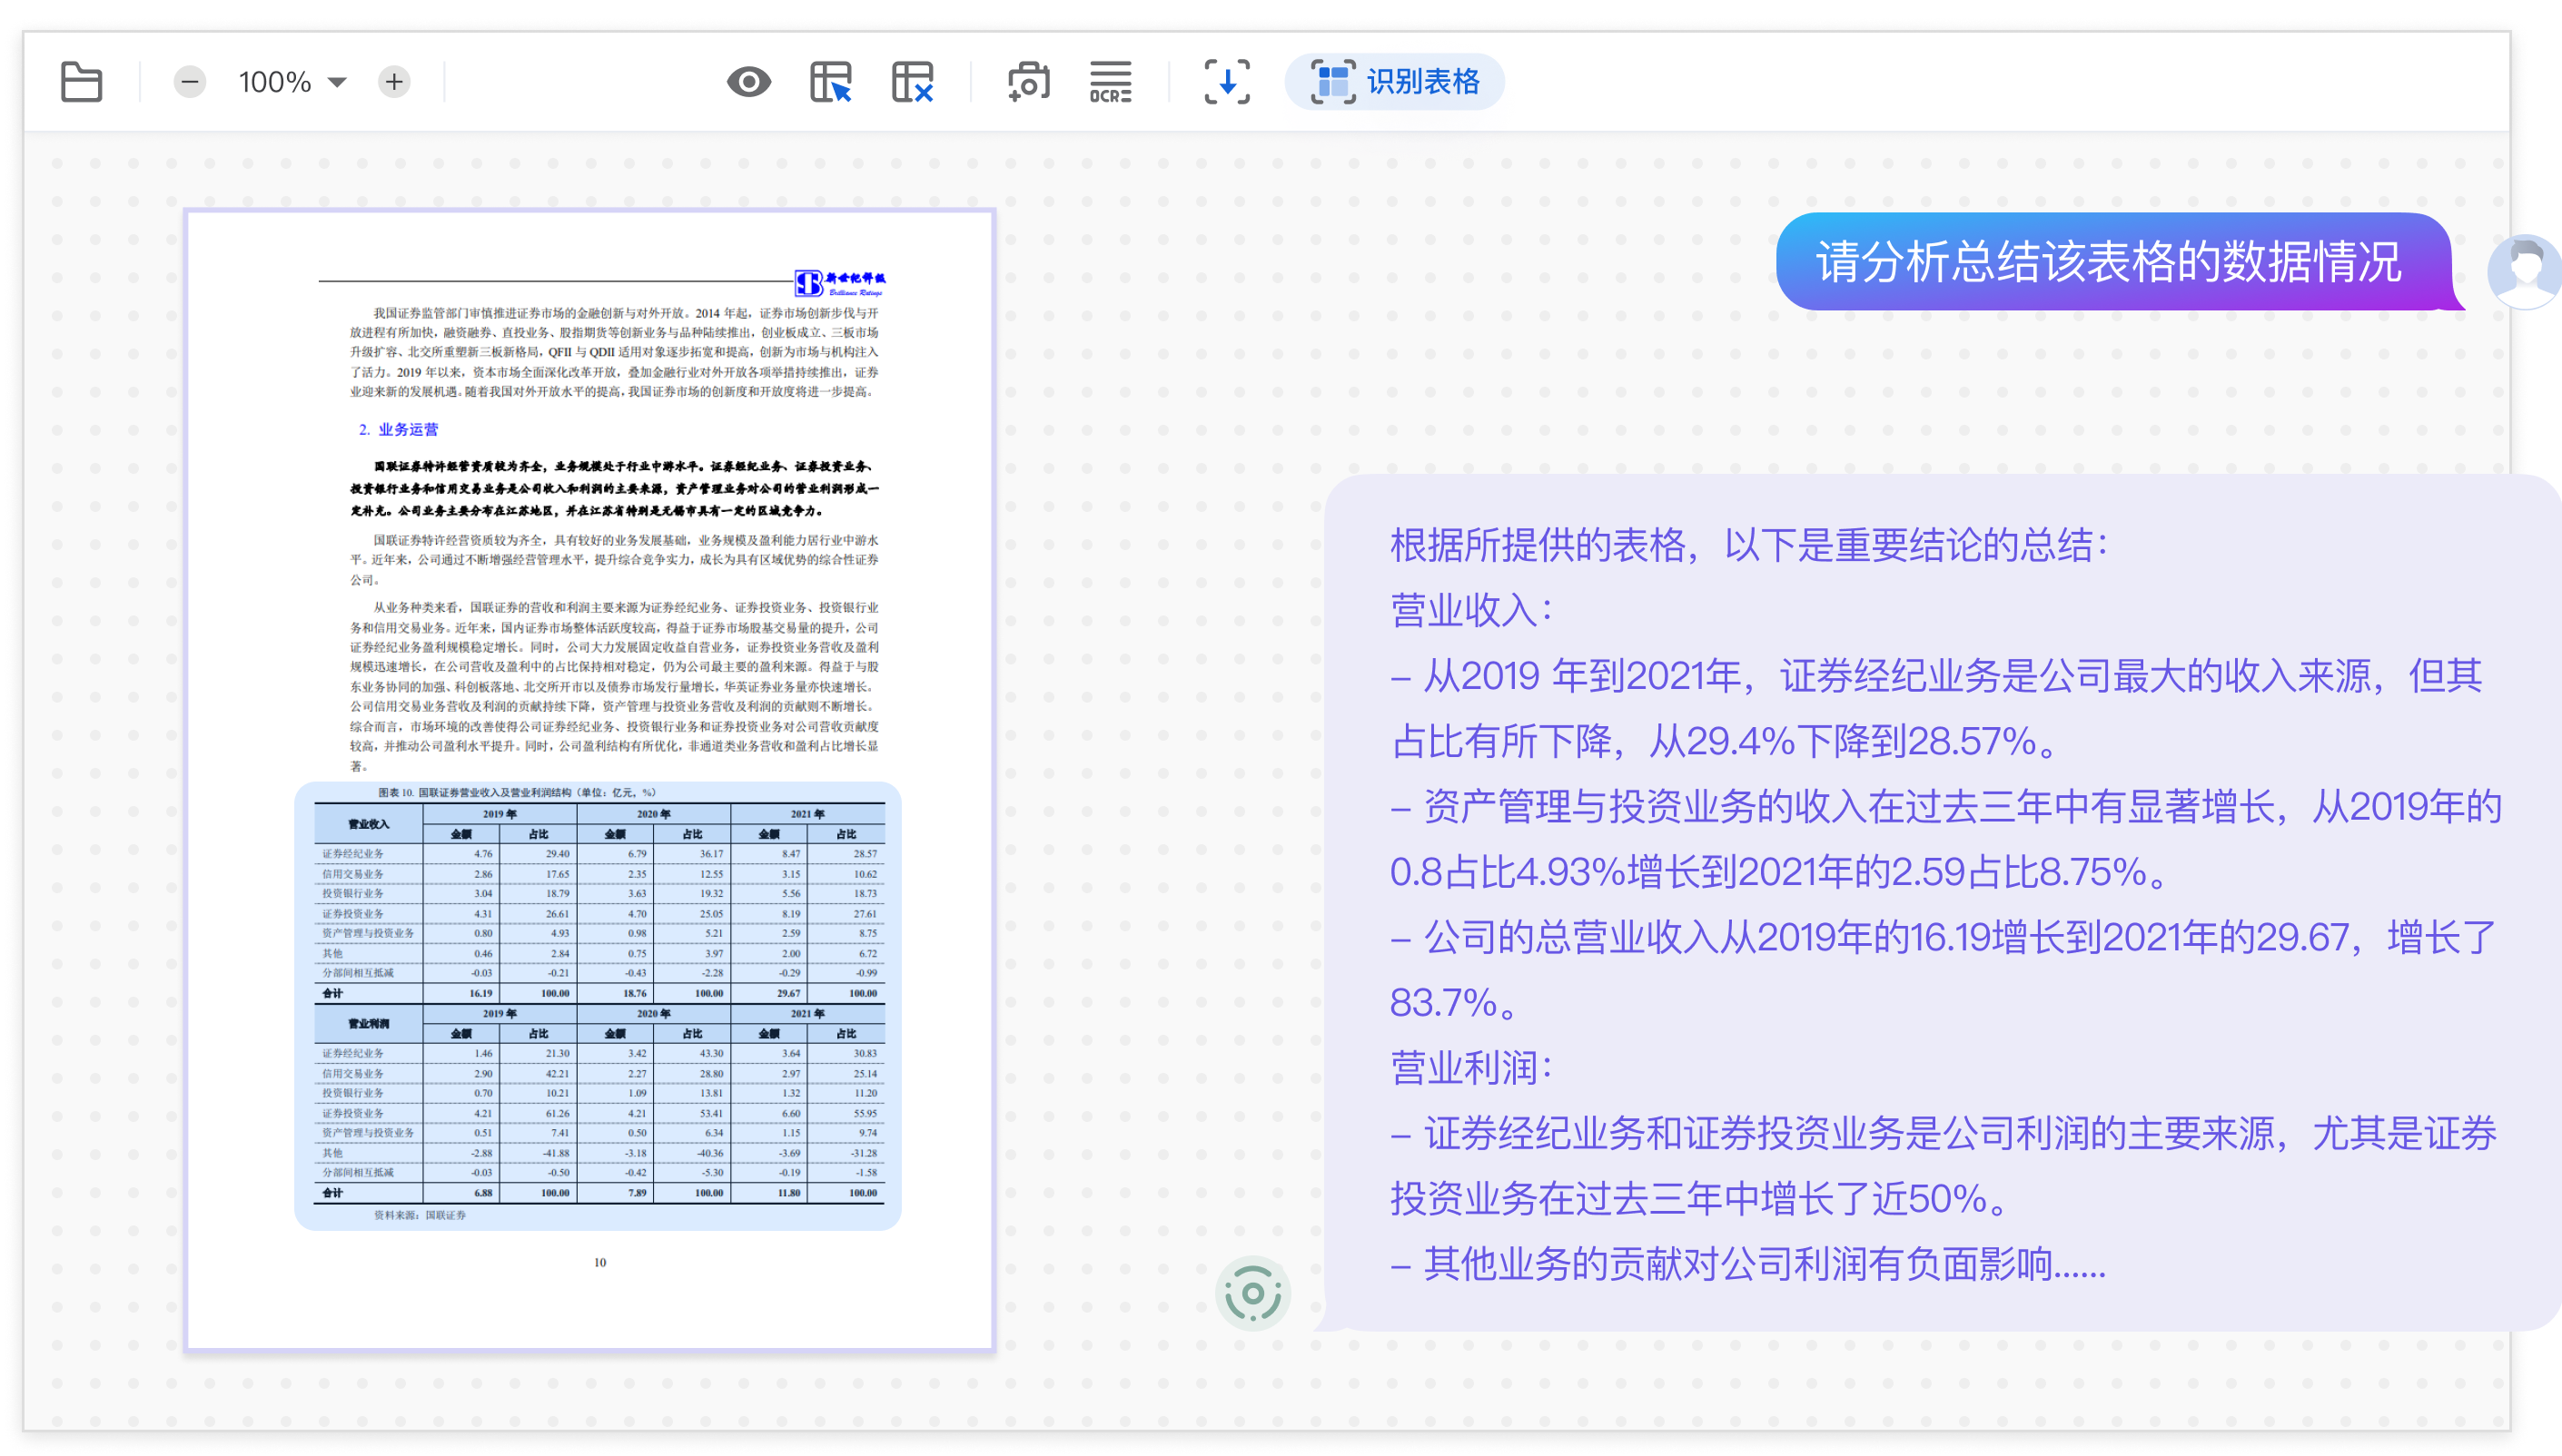The image size is (2562, 1456).
Task: Export the results using the download icon
Action: tap(1226, 82)
